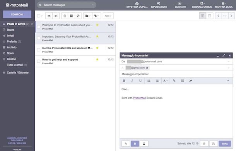Open the label tag dropdown
The width and height of the screenshot is (236, 151).
click(x=96, y=16)
